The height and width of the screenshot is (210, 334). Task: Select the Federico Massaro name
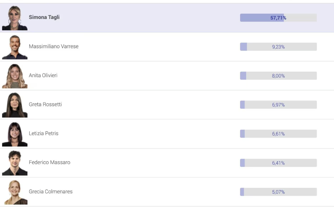pos(49,162)
